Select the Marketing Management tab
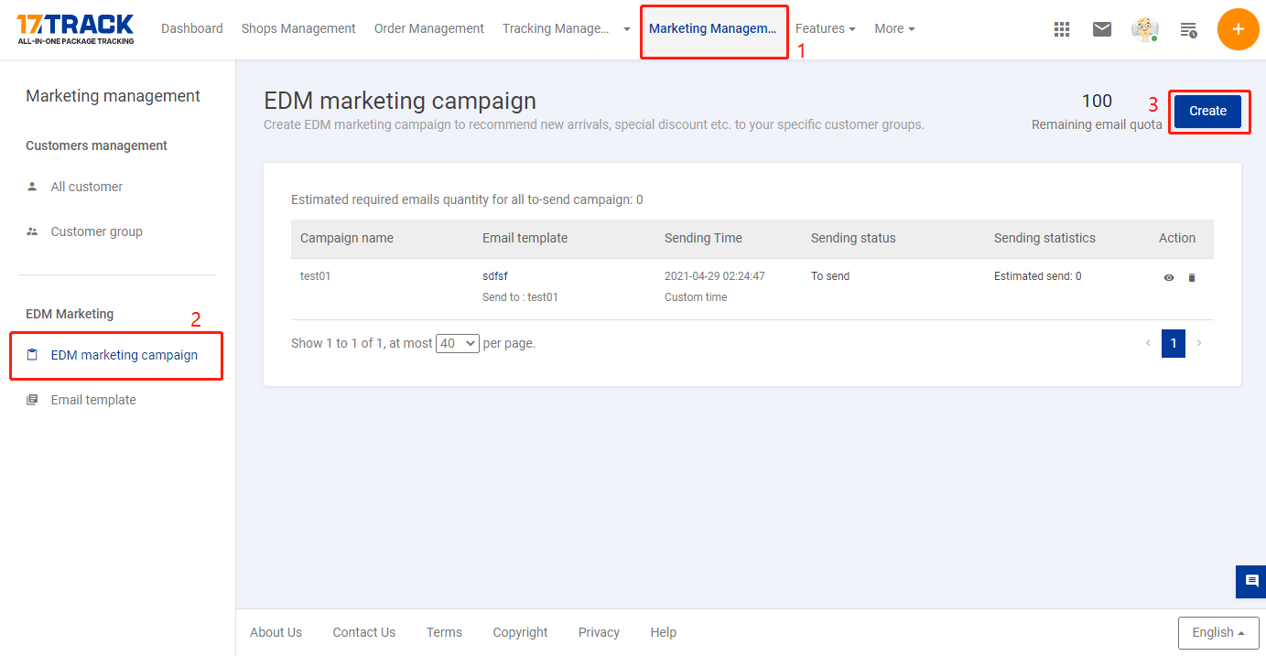The height and width of the screenshot is (656, 1266). tap(712, 28)
